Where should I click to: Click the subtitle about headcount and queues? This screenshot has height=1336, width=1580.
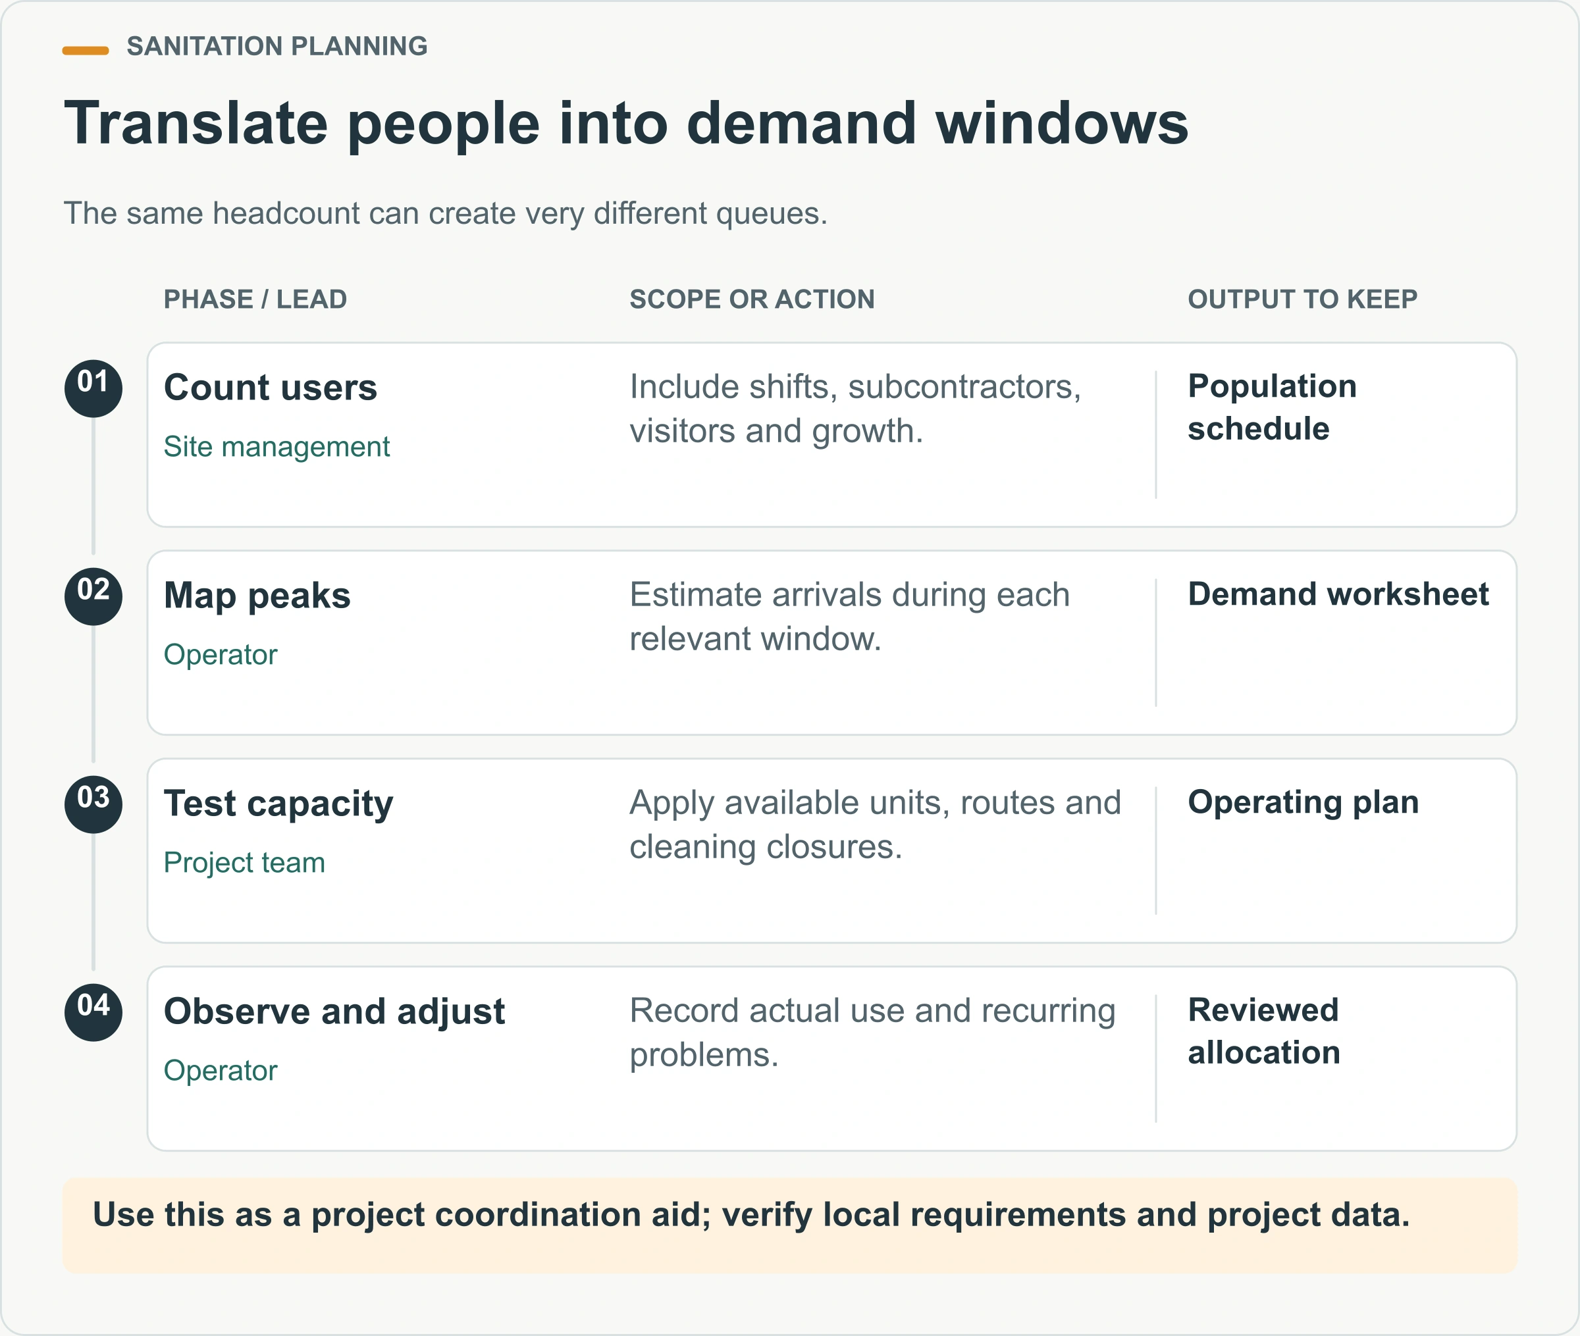click(x=446, y=214)
